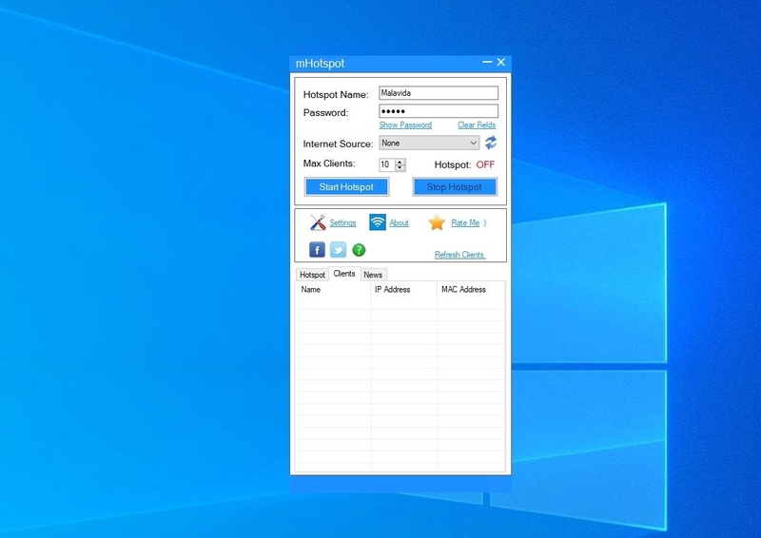Decrease Max Clients with the down arrow

400,168
